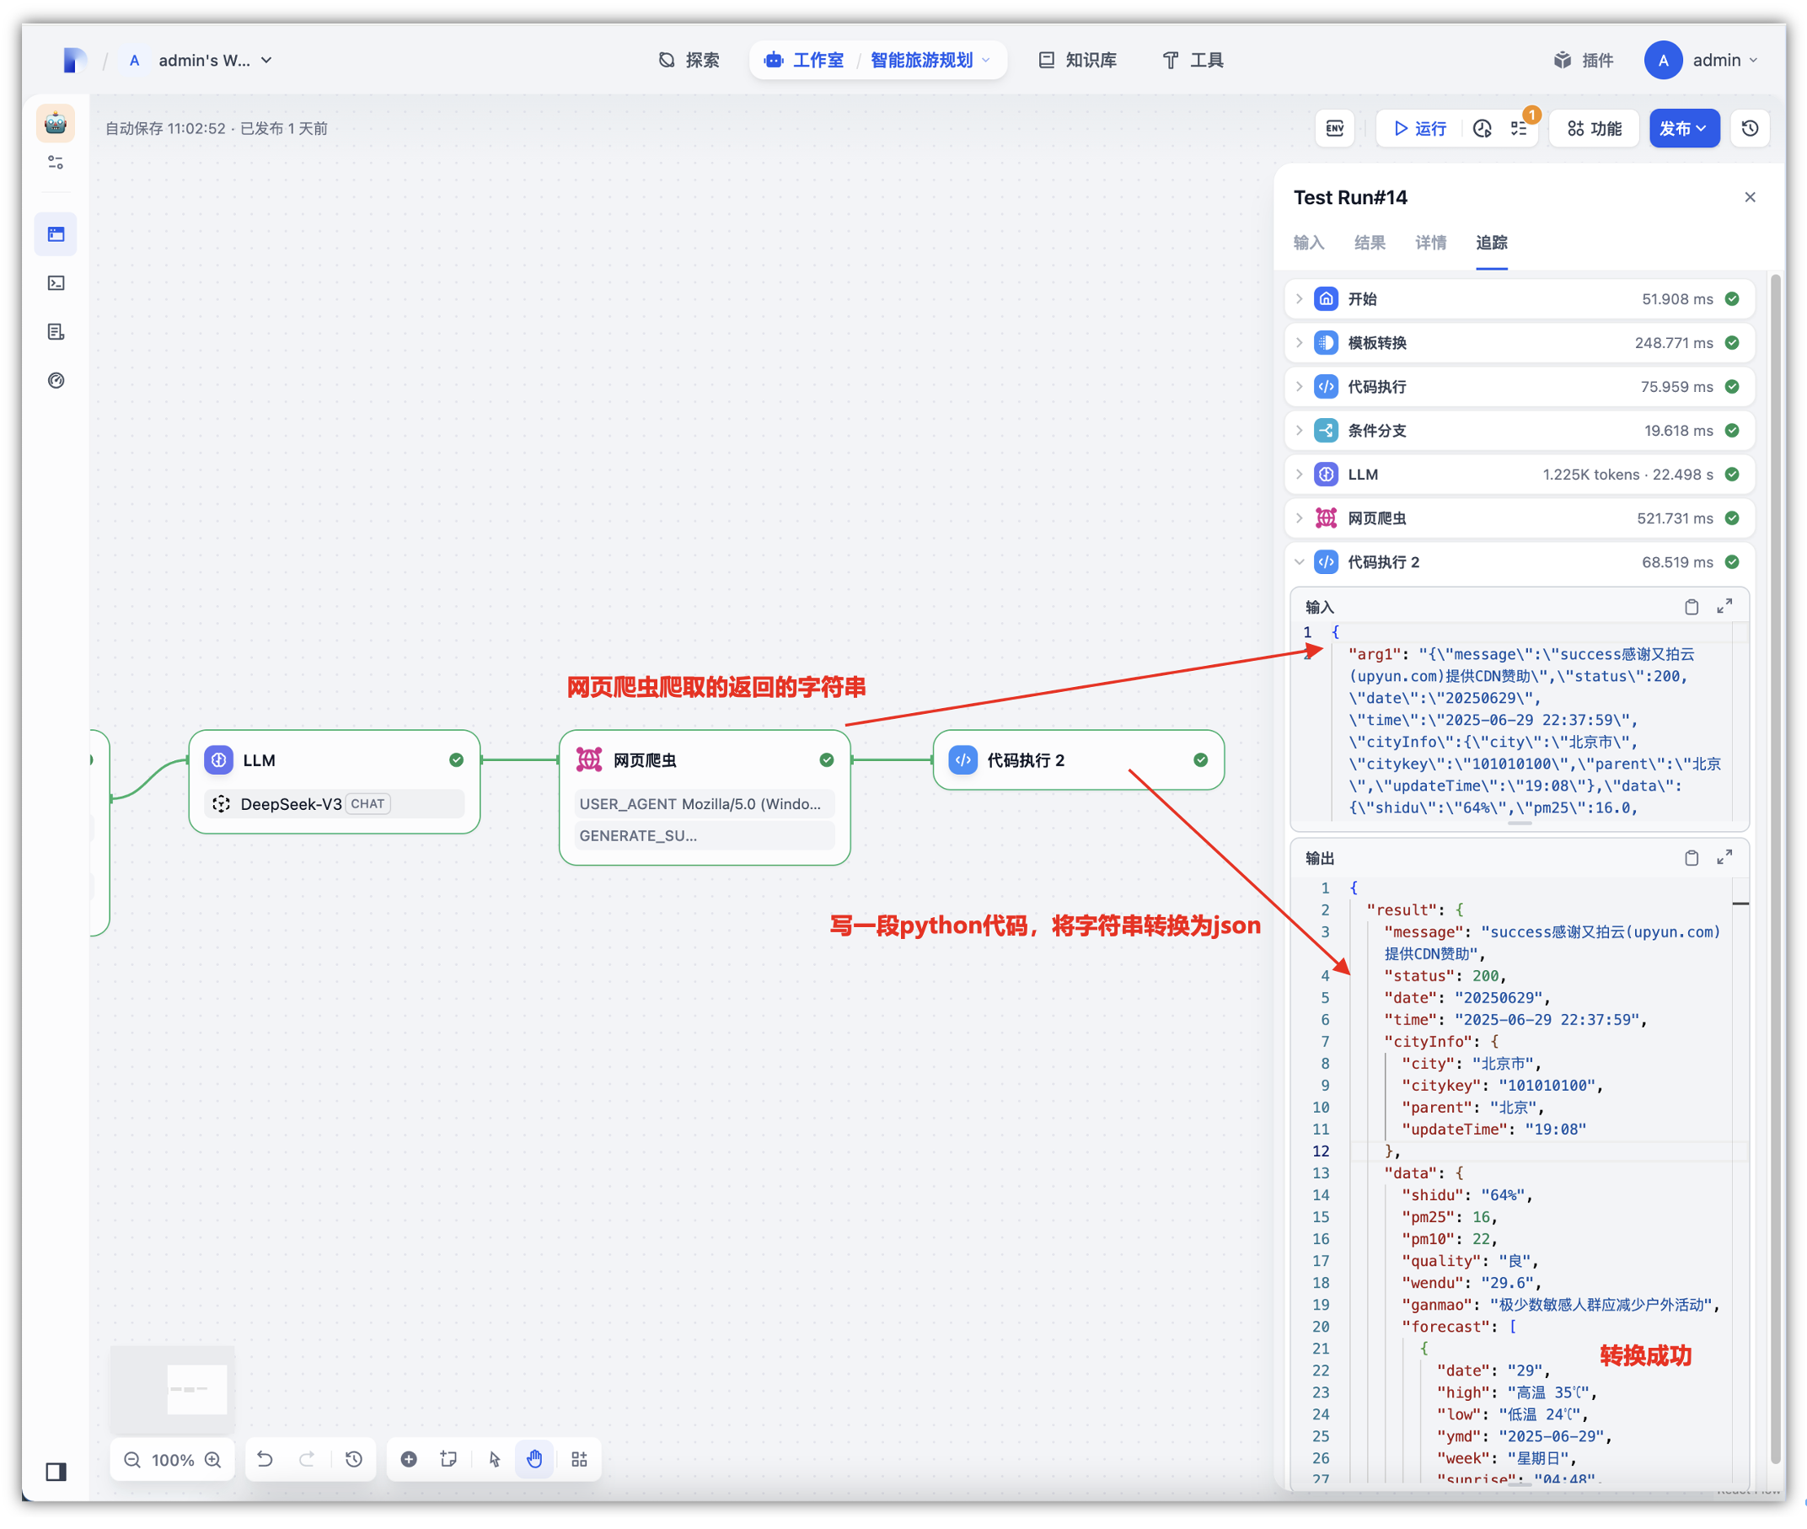1807x1529 pixels.
Task: Switch to the 结果 tab
Action: click(1370, 243)
